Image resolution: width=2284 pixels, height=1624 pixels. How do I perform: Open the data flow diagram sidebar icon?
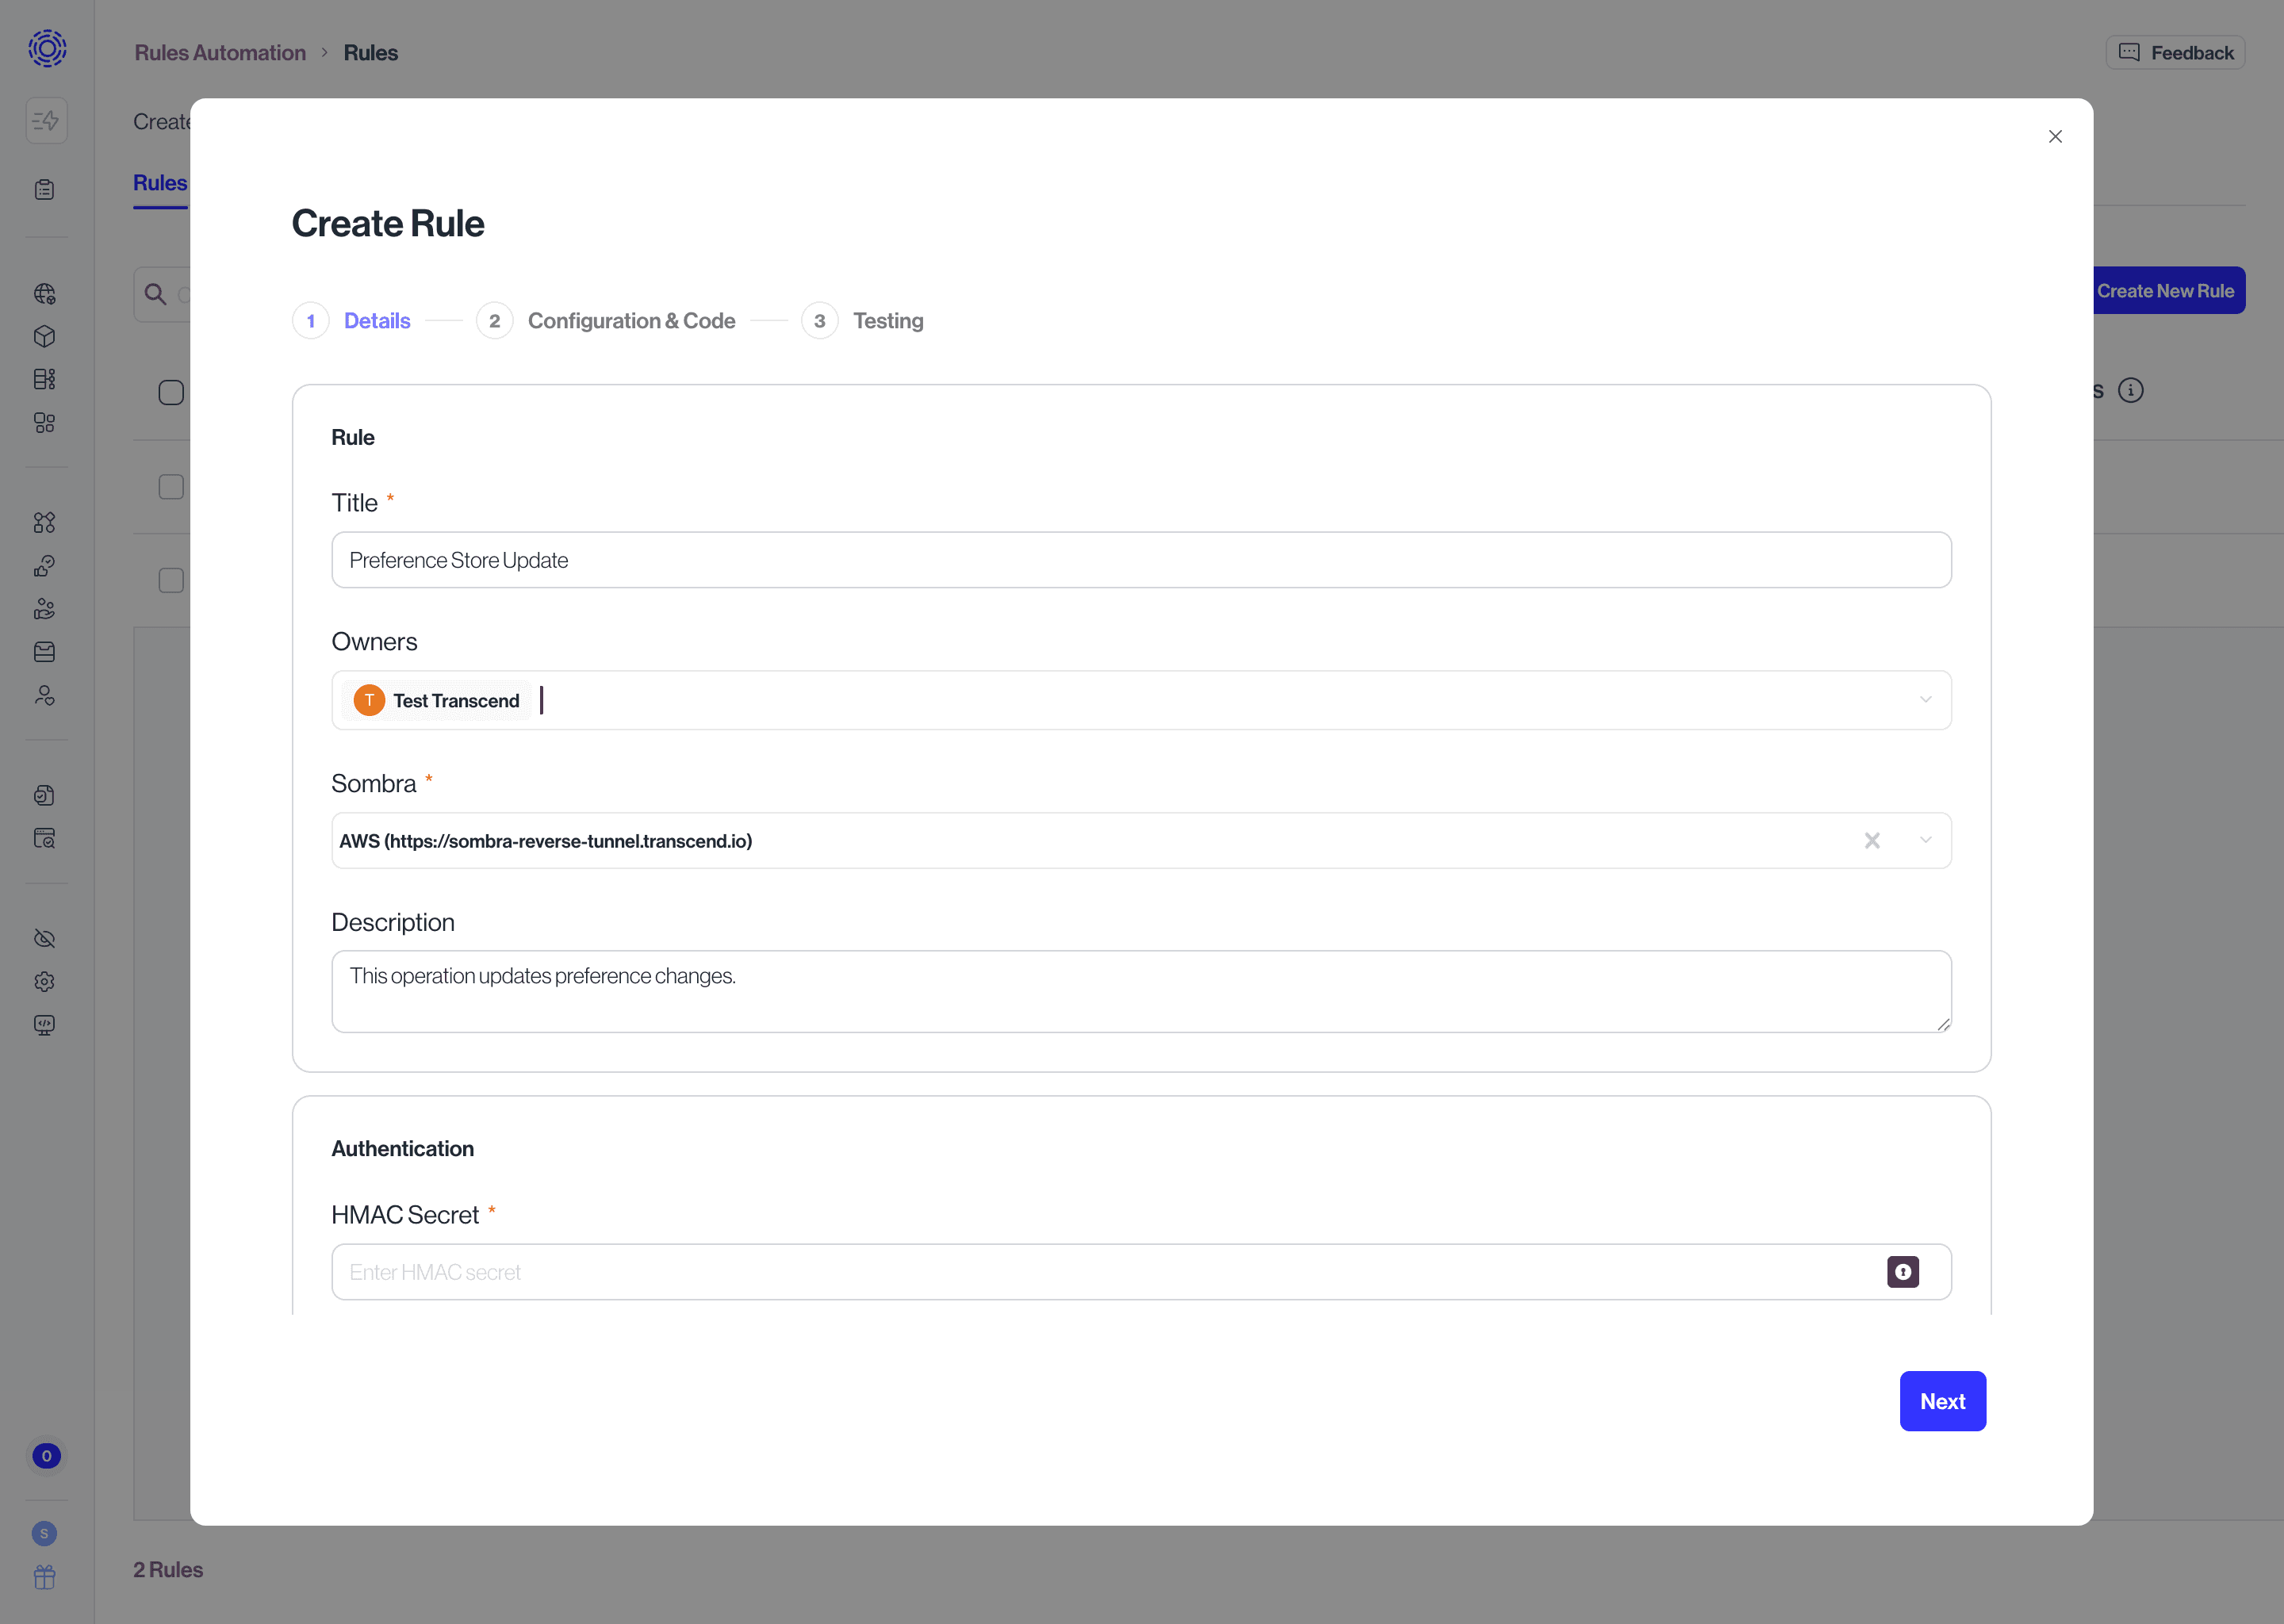(x=45, y=380)
